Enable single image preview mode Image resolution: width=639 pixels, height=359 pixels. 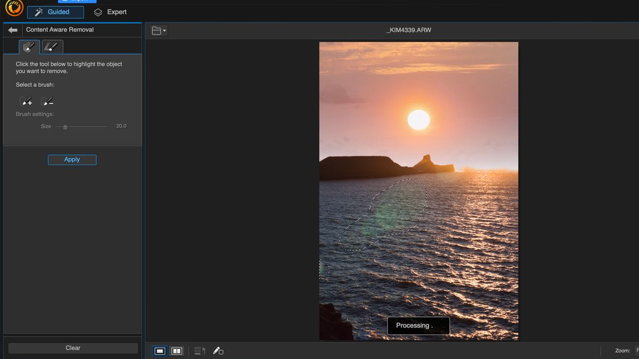[159, 351]
